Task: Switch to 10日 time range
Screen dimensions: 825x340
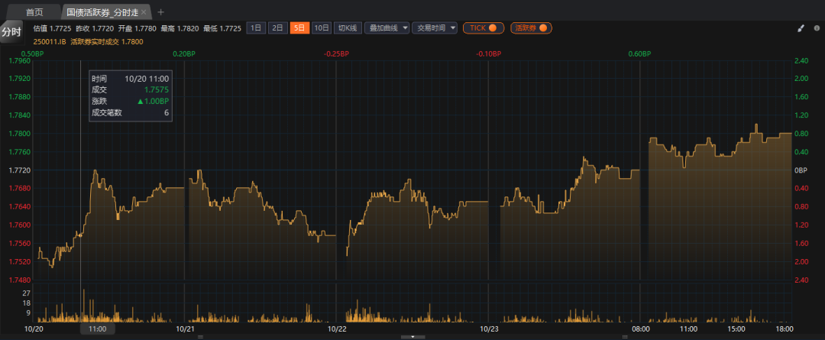Action: [322, 28]
